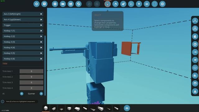Expand Hotkey 4 [4] row

click(23, 48)
